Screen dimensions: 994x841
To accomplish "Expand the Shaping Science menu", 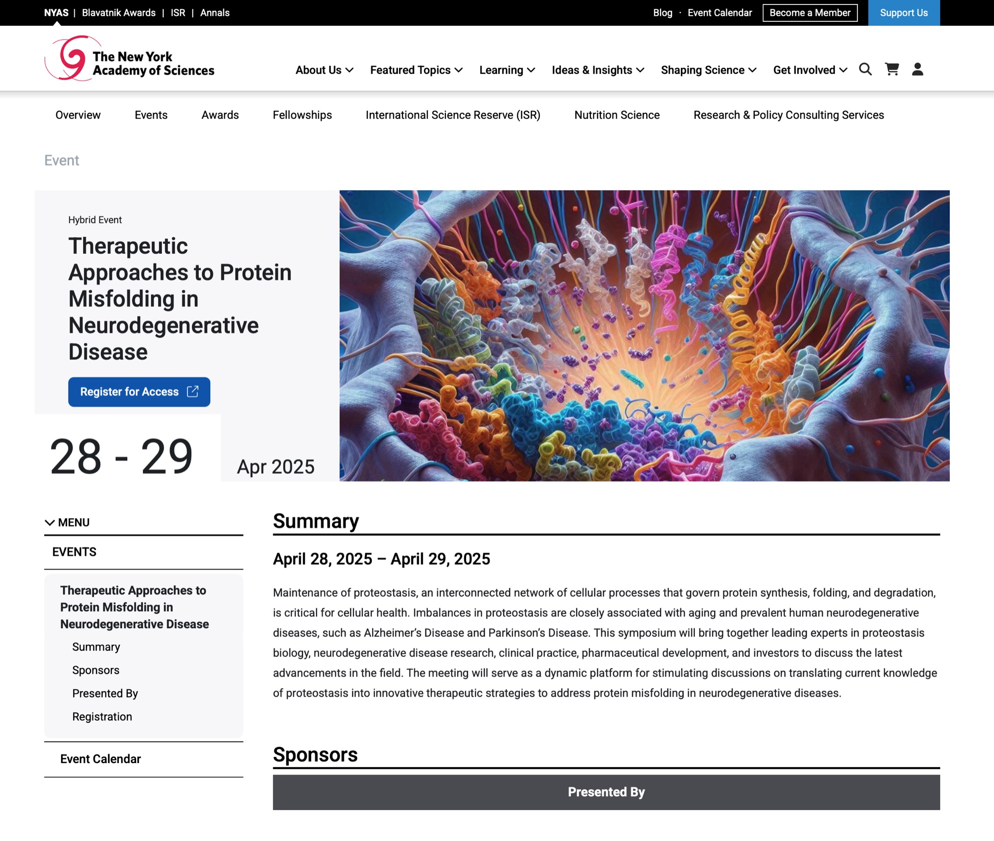I will [x=708, y=70].
